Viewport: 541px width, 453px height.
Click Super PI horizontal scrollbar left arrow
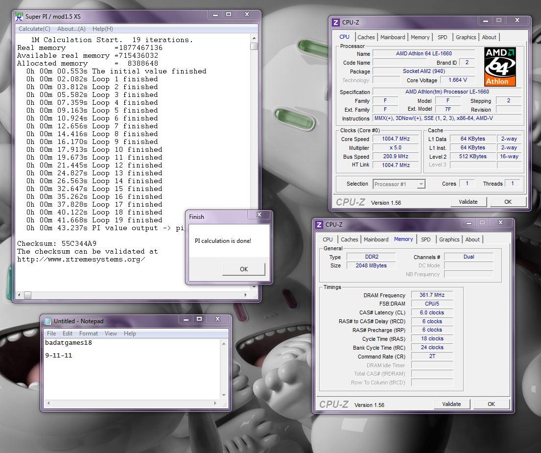click(x=19, y=295)
